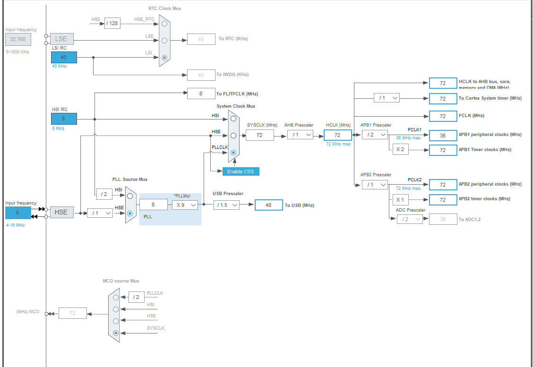Viewport: 533px width, 367px height.
Task: Select PLLCLK radio in MCO source Mux
Action: click(116, 298)
